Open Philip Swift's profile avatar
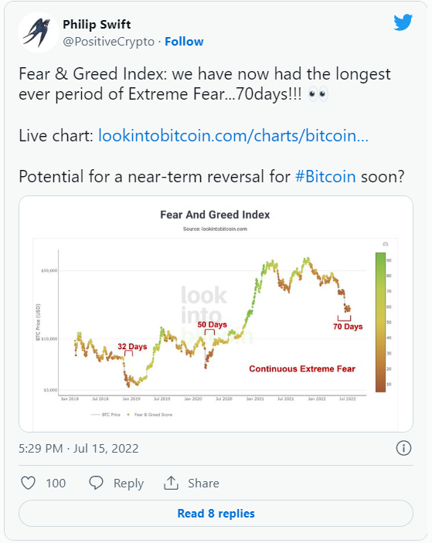This screenshot has width=432, height=543. point(38,32)
